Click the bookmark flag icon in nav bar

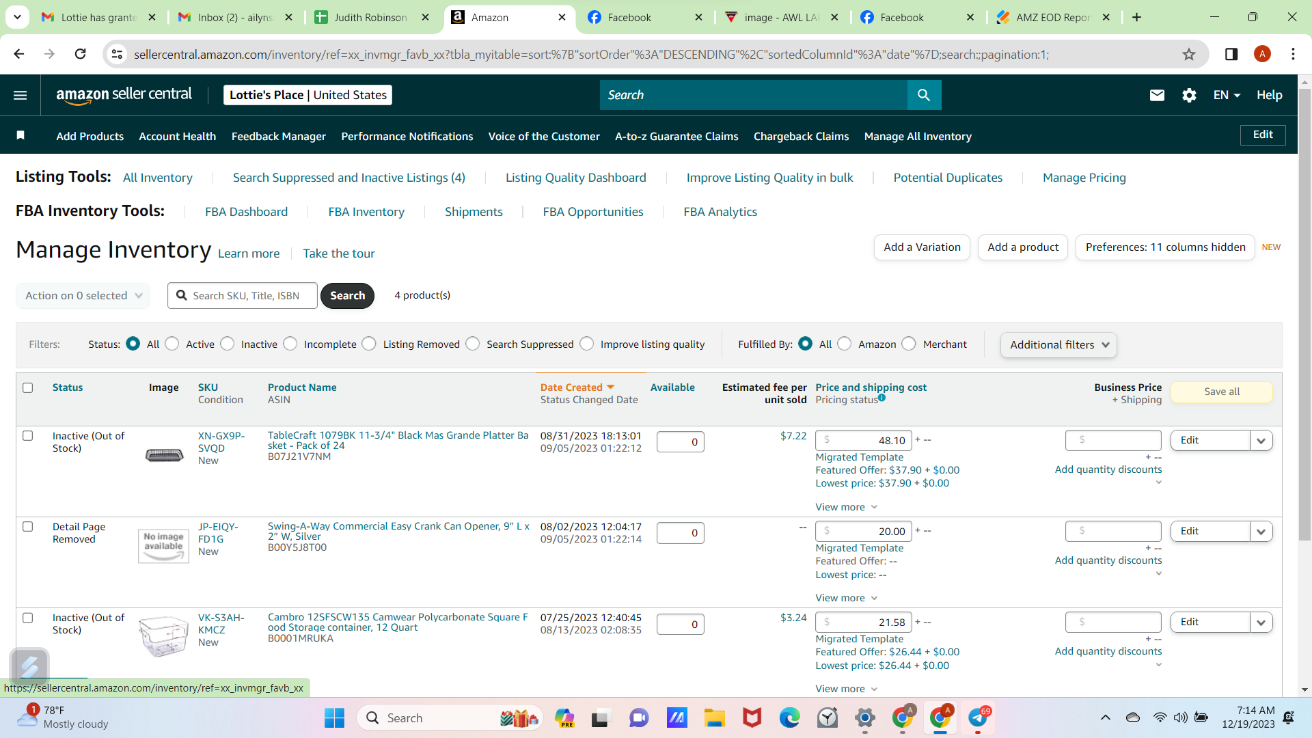point(20,135)
